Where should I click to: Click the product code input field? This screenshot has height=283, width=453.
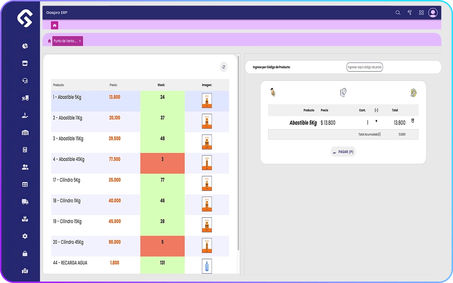click(x=364, y=67)
